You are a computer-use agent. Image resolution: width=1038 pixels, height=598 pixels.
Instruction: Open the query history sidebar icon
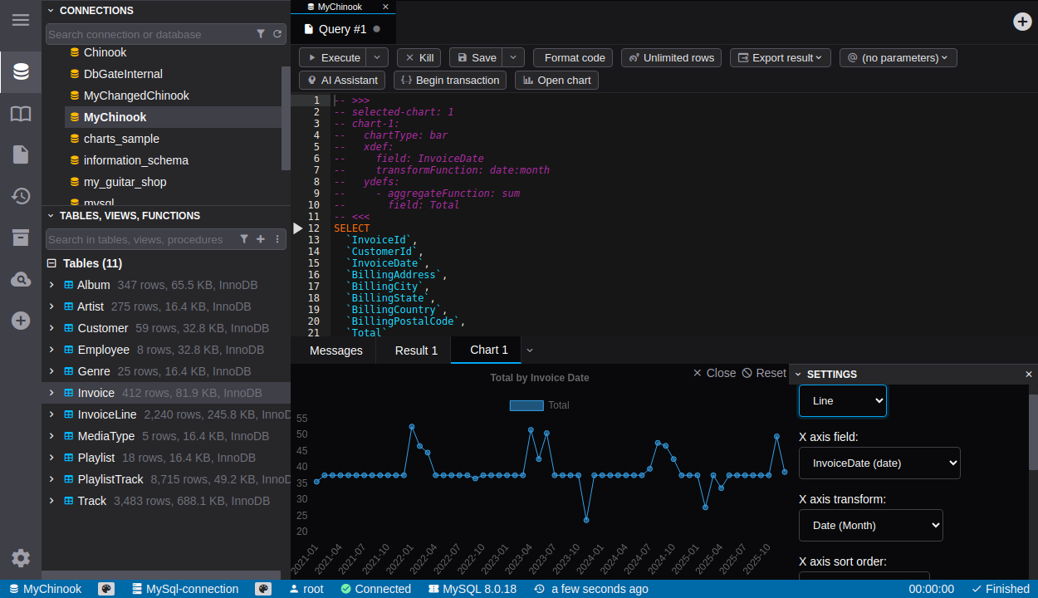(21, 196)
